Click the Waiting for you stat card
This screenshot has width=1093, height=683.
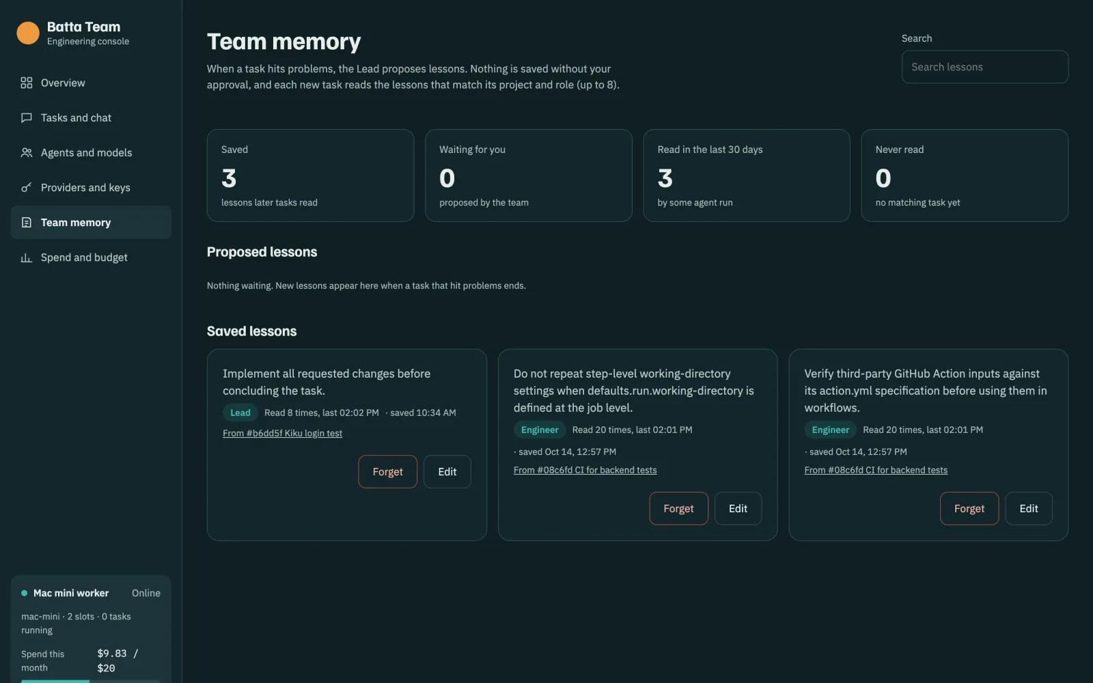tap(528, 176)
